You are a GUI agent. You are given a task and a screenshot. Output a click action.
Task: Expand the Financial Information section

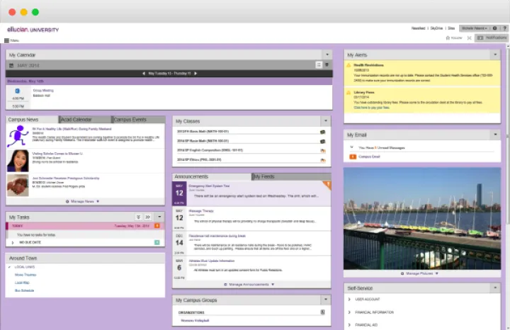point(349,312)
